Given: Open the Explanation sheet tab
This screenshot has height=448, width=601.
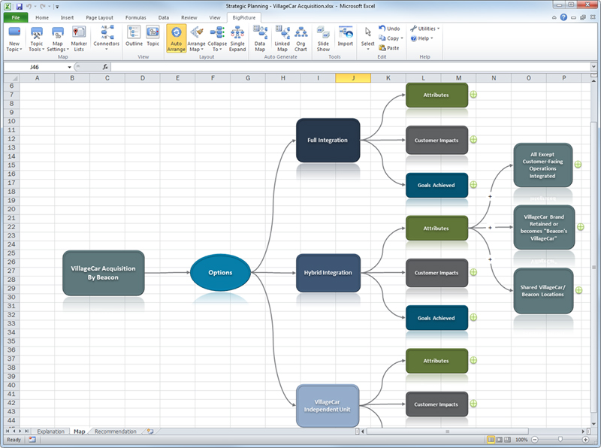Looking at the screenshot, I should 50,431.
